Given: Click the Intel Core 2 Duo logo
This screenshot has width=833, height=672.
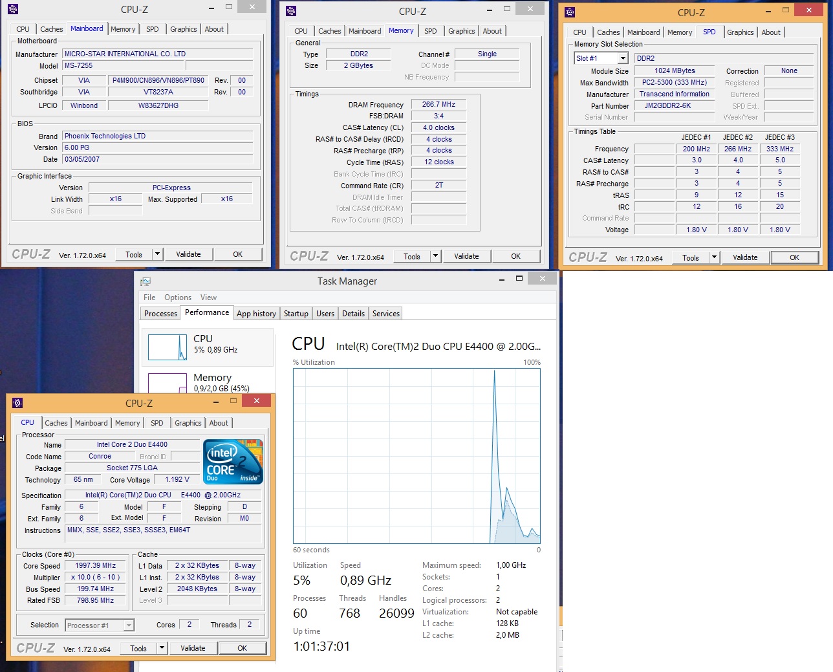Looking at the screenshot, I should tap(233, 461).
